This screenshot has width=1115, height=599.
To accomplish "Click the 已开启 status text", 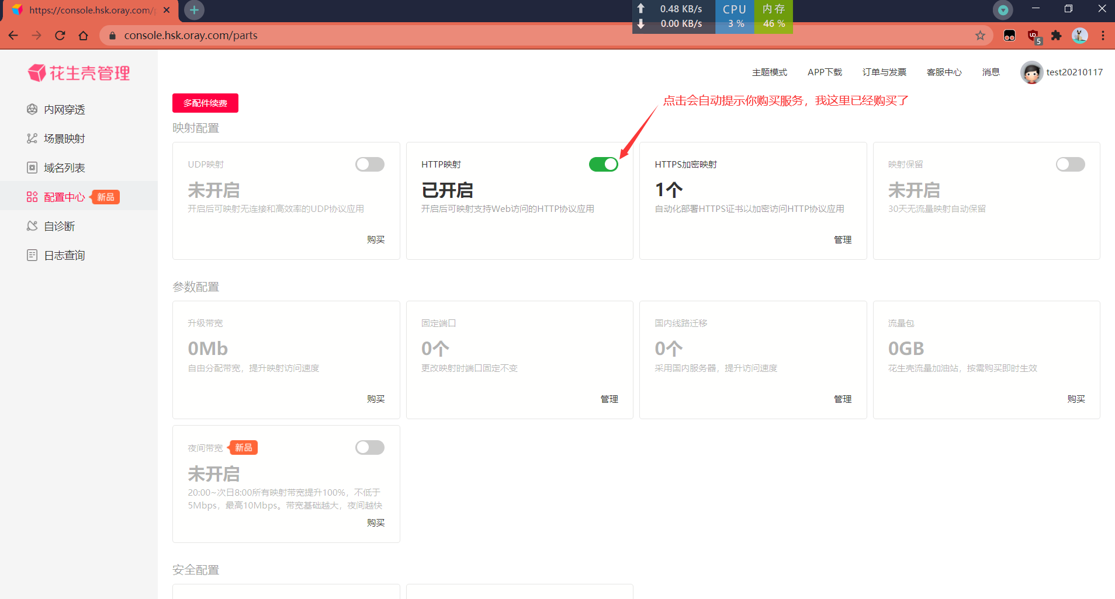I will (447, 190).
